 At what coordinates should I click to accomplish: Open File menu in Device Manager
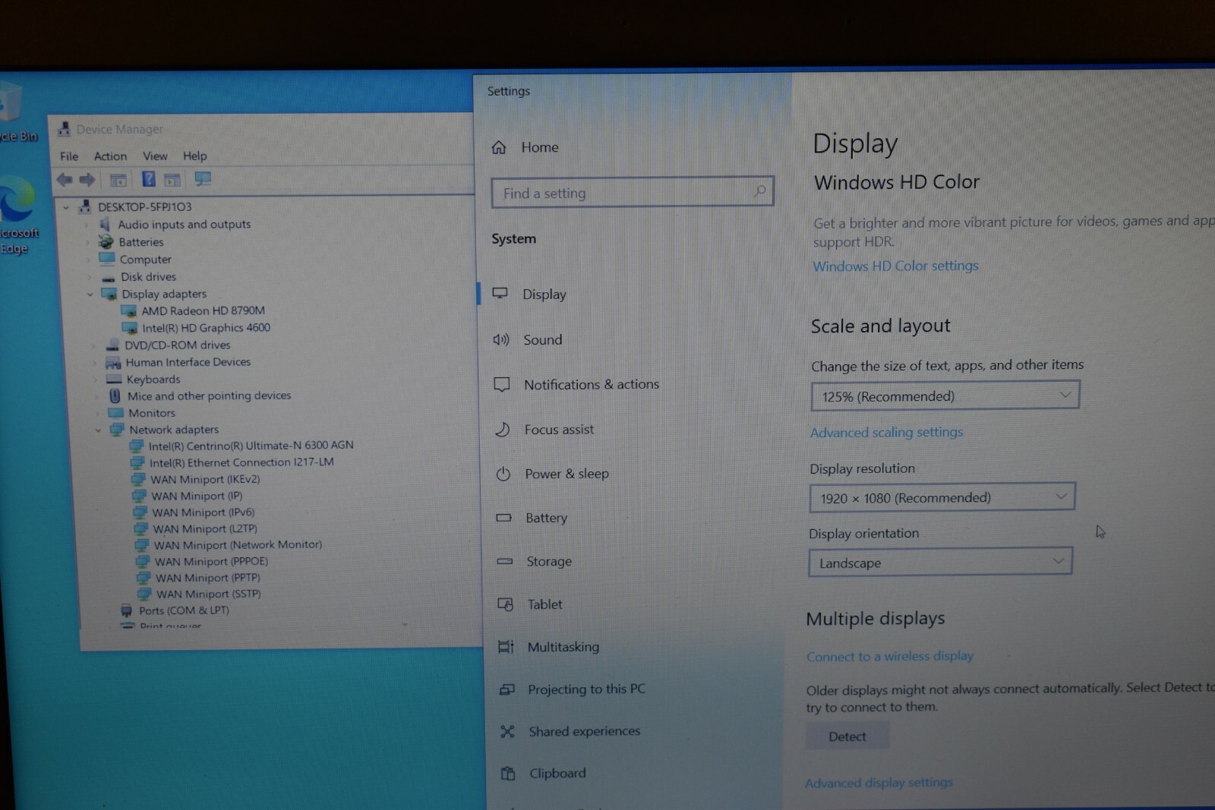(69, 156)
